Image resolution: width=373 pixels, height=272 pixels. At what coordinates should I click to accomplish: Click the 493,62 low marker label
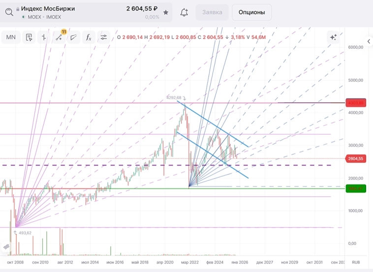(25, 233)
